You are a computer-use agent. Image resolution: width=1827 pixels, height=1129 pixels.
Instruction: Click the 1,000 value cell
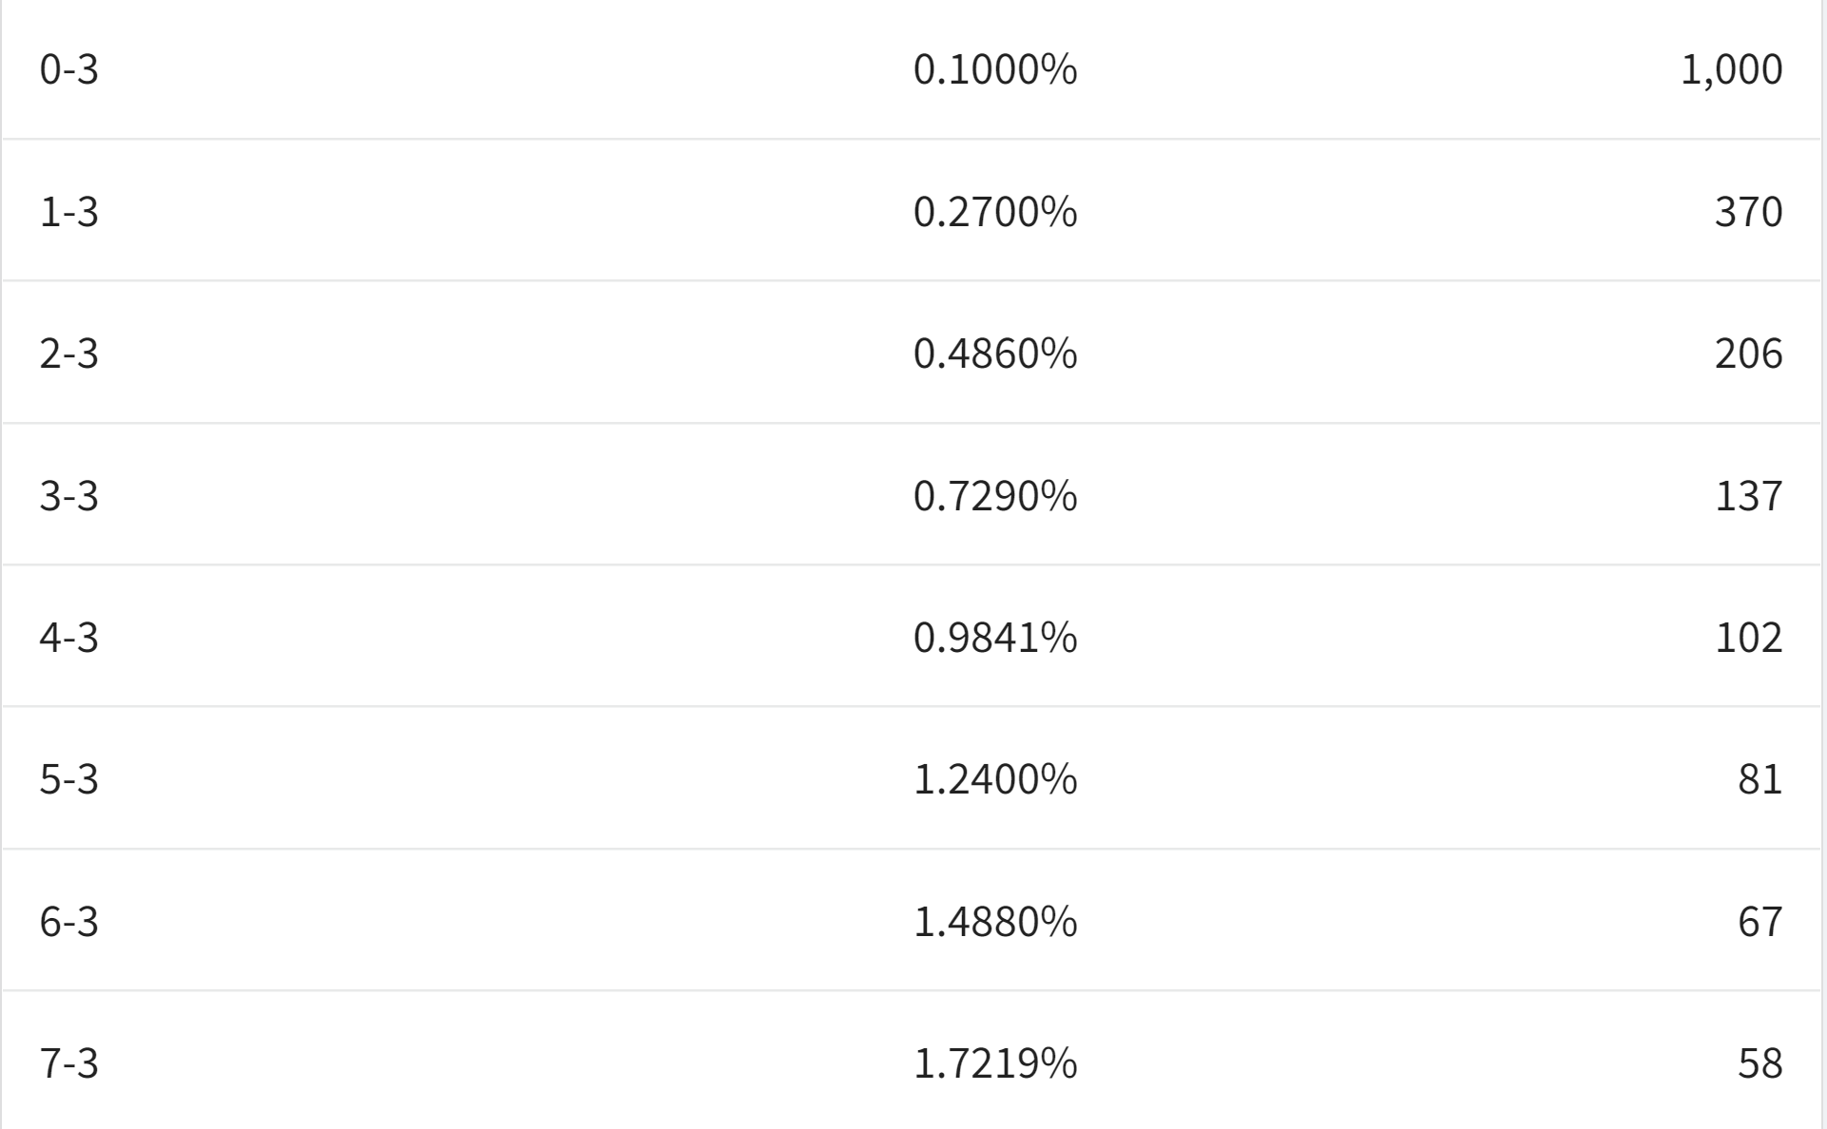1731,69
